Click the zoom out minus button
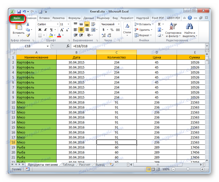The height and width of the screenshot is (182, 219). point(173,169)
